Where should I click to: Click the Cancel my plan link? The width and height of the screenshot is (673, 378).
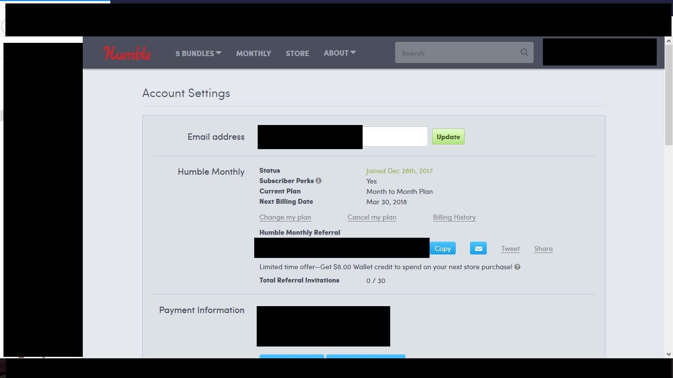pyautogui.click(x=372, y=217)
